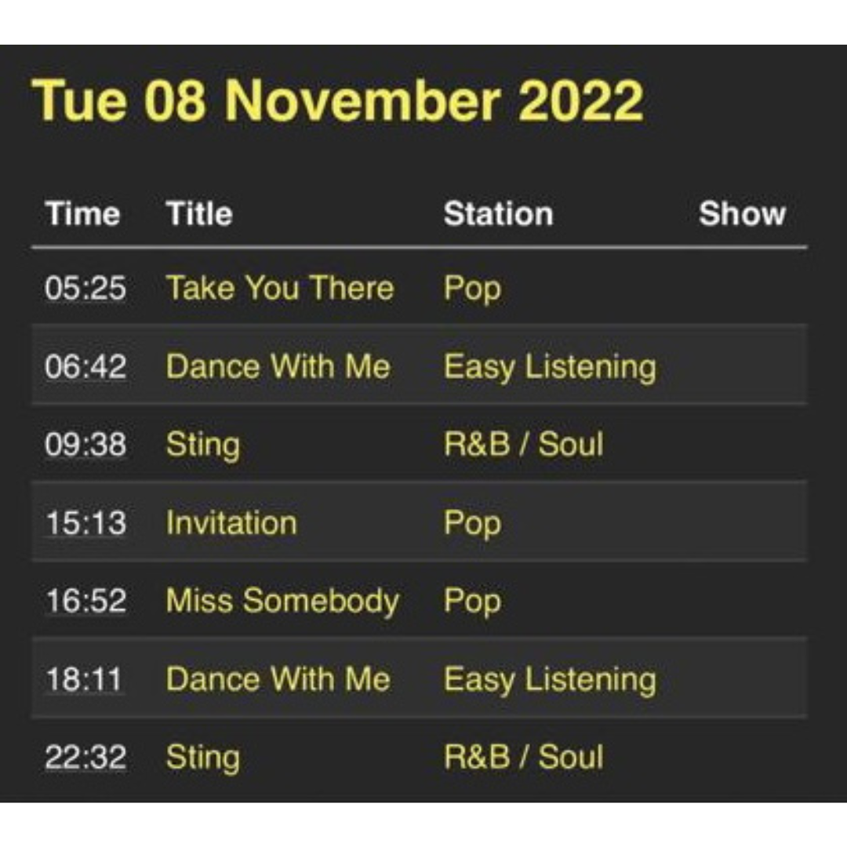Open Dance With Me played at 06:42
Image resolution: width=847 pixels, height=847 pixels.
tap(278, 366)
